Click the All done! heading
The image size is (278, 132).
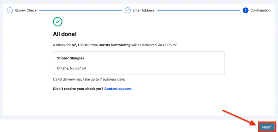(65, 34)
